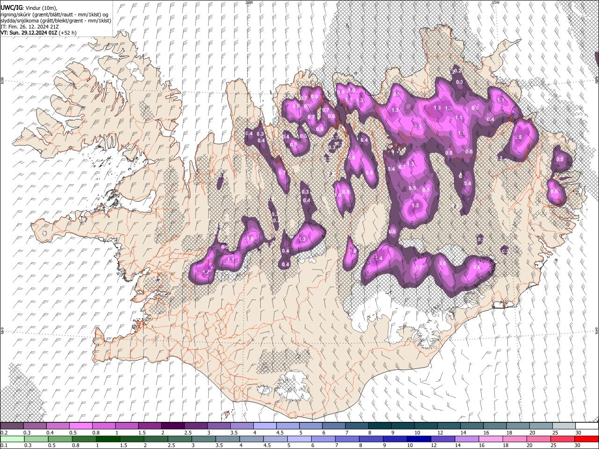Image resolution: width=599 pixels, height=449 pixels.
Task: Select the 'IT: Fim. 26. 12. 2024 21Z' line
Action: (29, 27)
